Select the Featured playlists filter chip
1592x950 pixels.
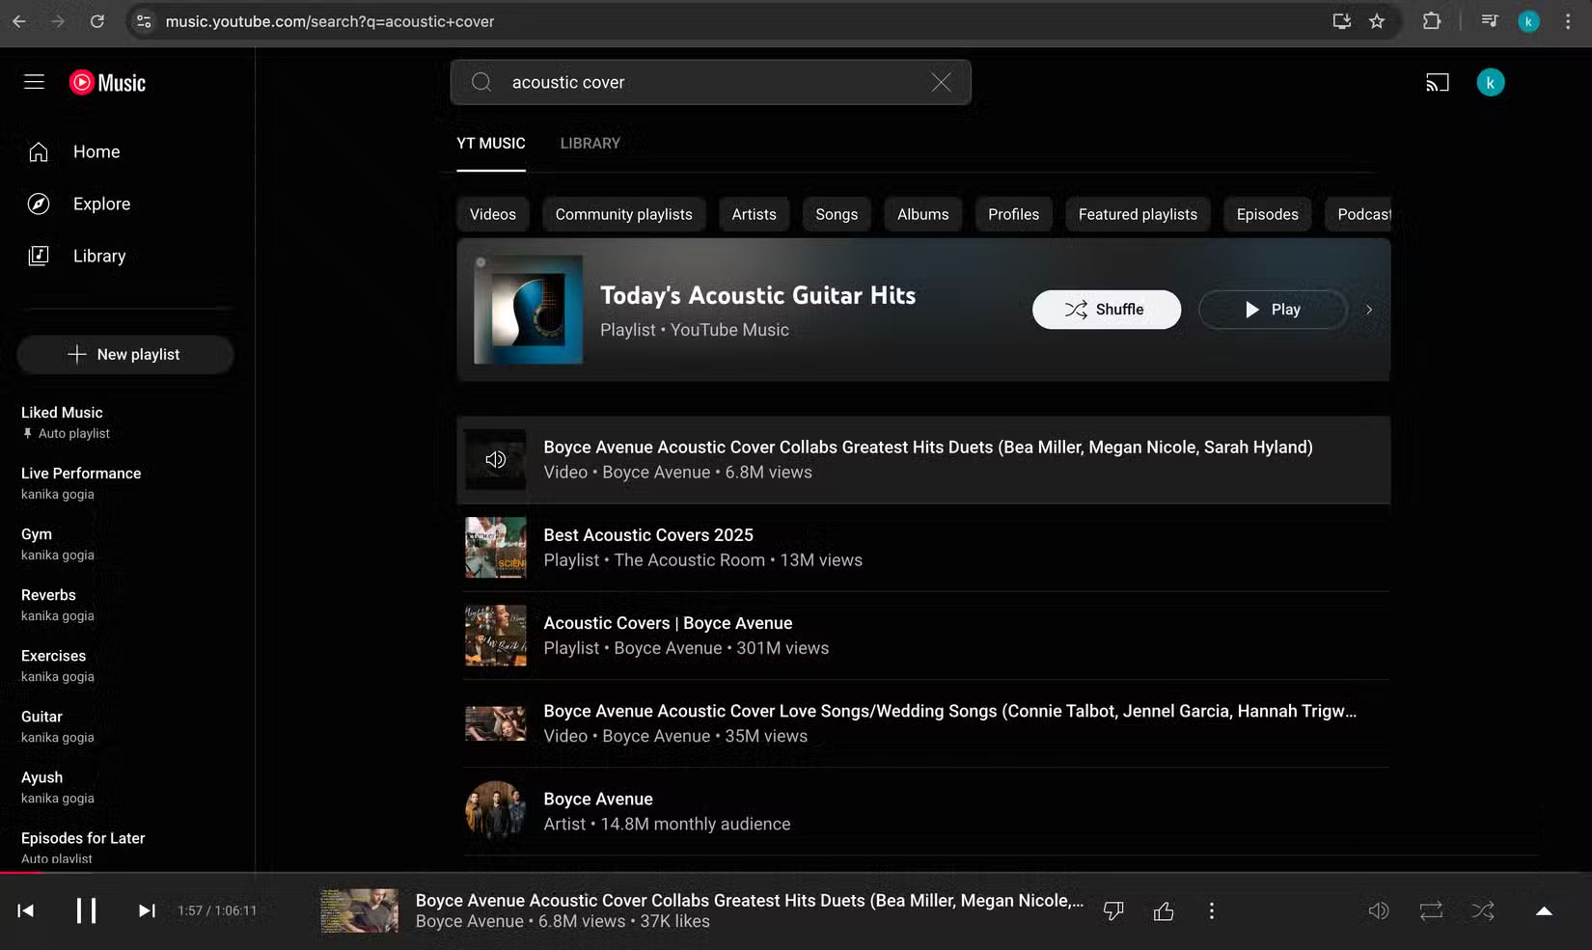click(x=1137, y=214)
